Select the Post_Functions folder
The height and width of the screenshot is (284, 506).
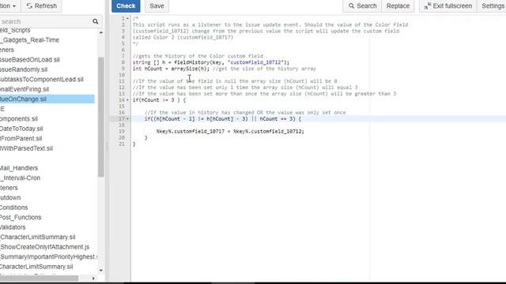point(21,218)
